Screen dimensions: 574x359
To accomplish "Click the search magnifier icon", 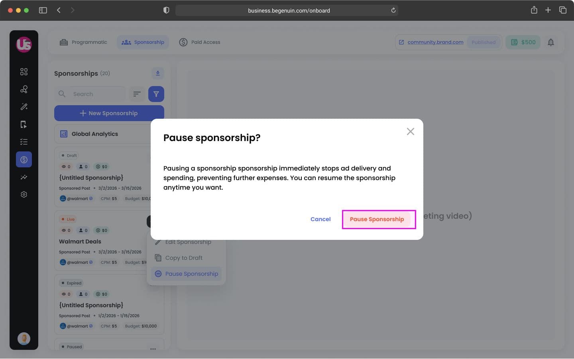I will coord(62,94).
